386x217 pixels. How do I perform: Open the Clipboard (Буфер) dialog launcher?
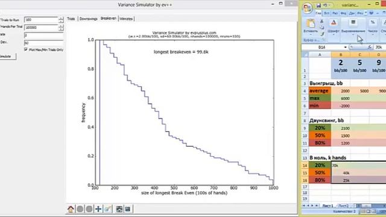coord(323,40)
